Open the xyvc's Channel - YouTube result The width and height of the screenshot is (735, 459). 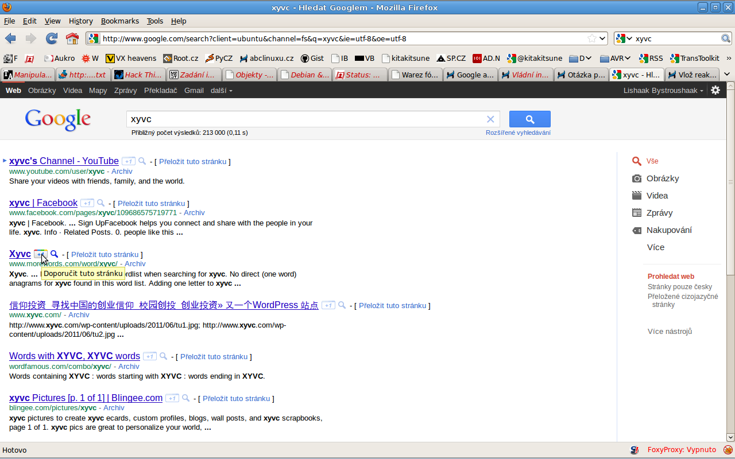pos(64,161)
